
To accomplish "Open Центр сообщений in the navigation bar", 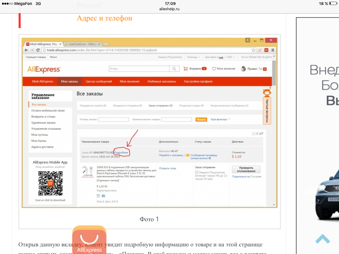I will [x=99, y=81].
